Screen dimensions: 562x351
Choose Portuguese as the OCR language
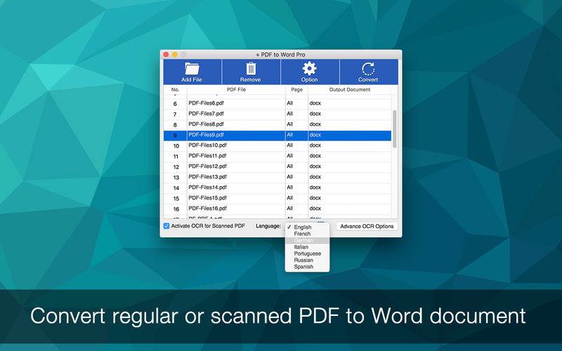click(x=308, y=253)
